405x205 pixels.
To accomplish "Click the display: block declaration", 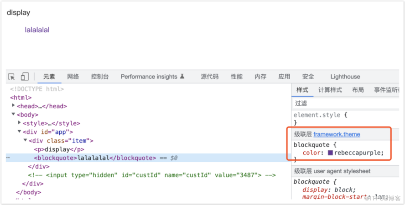I will tap(329, 190).
